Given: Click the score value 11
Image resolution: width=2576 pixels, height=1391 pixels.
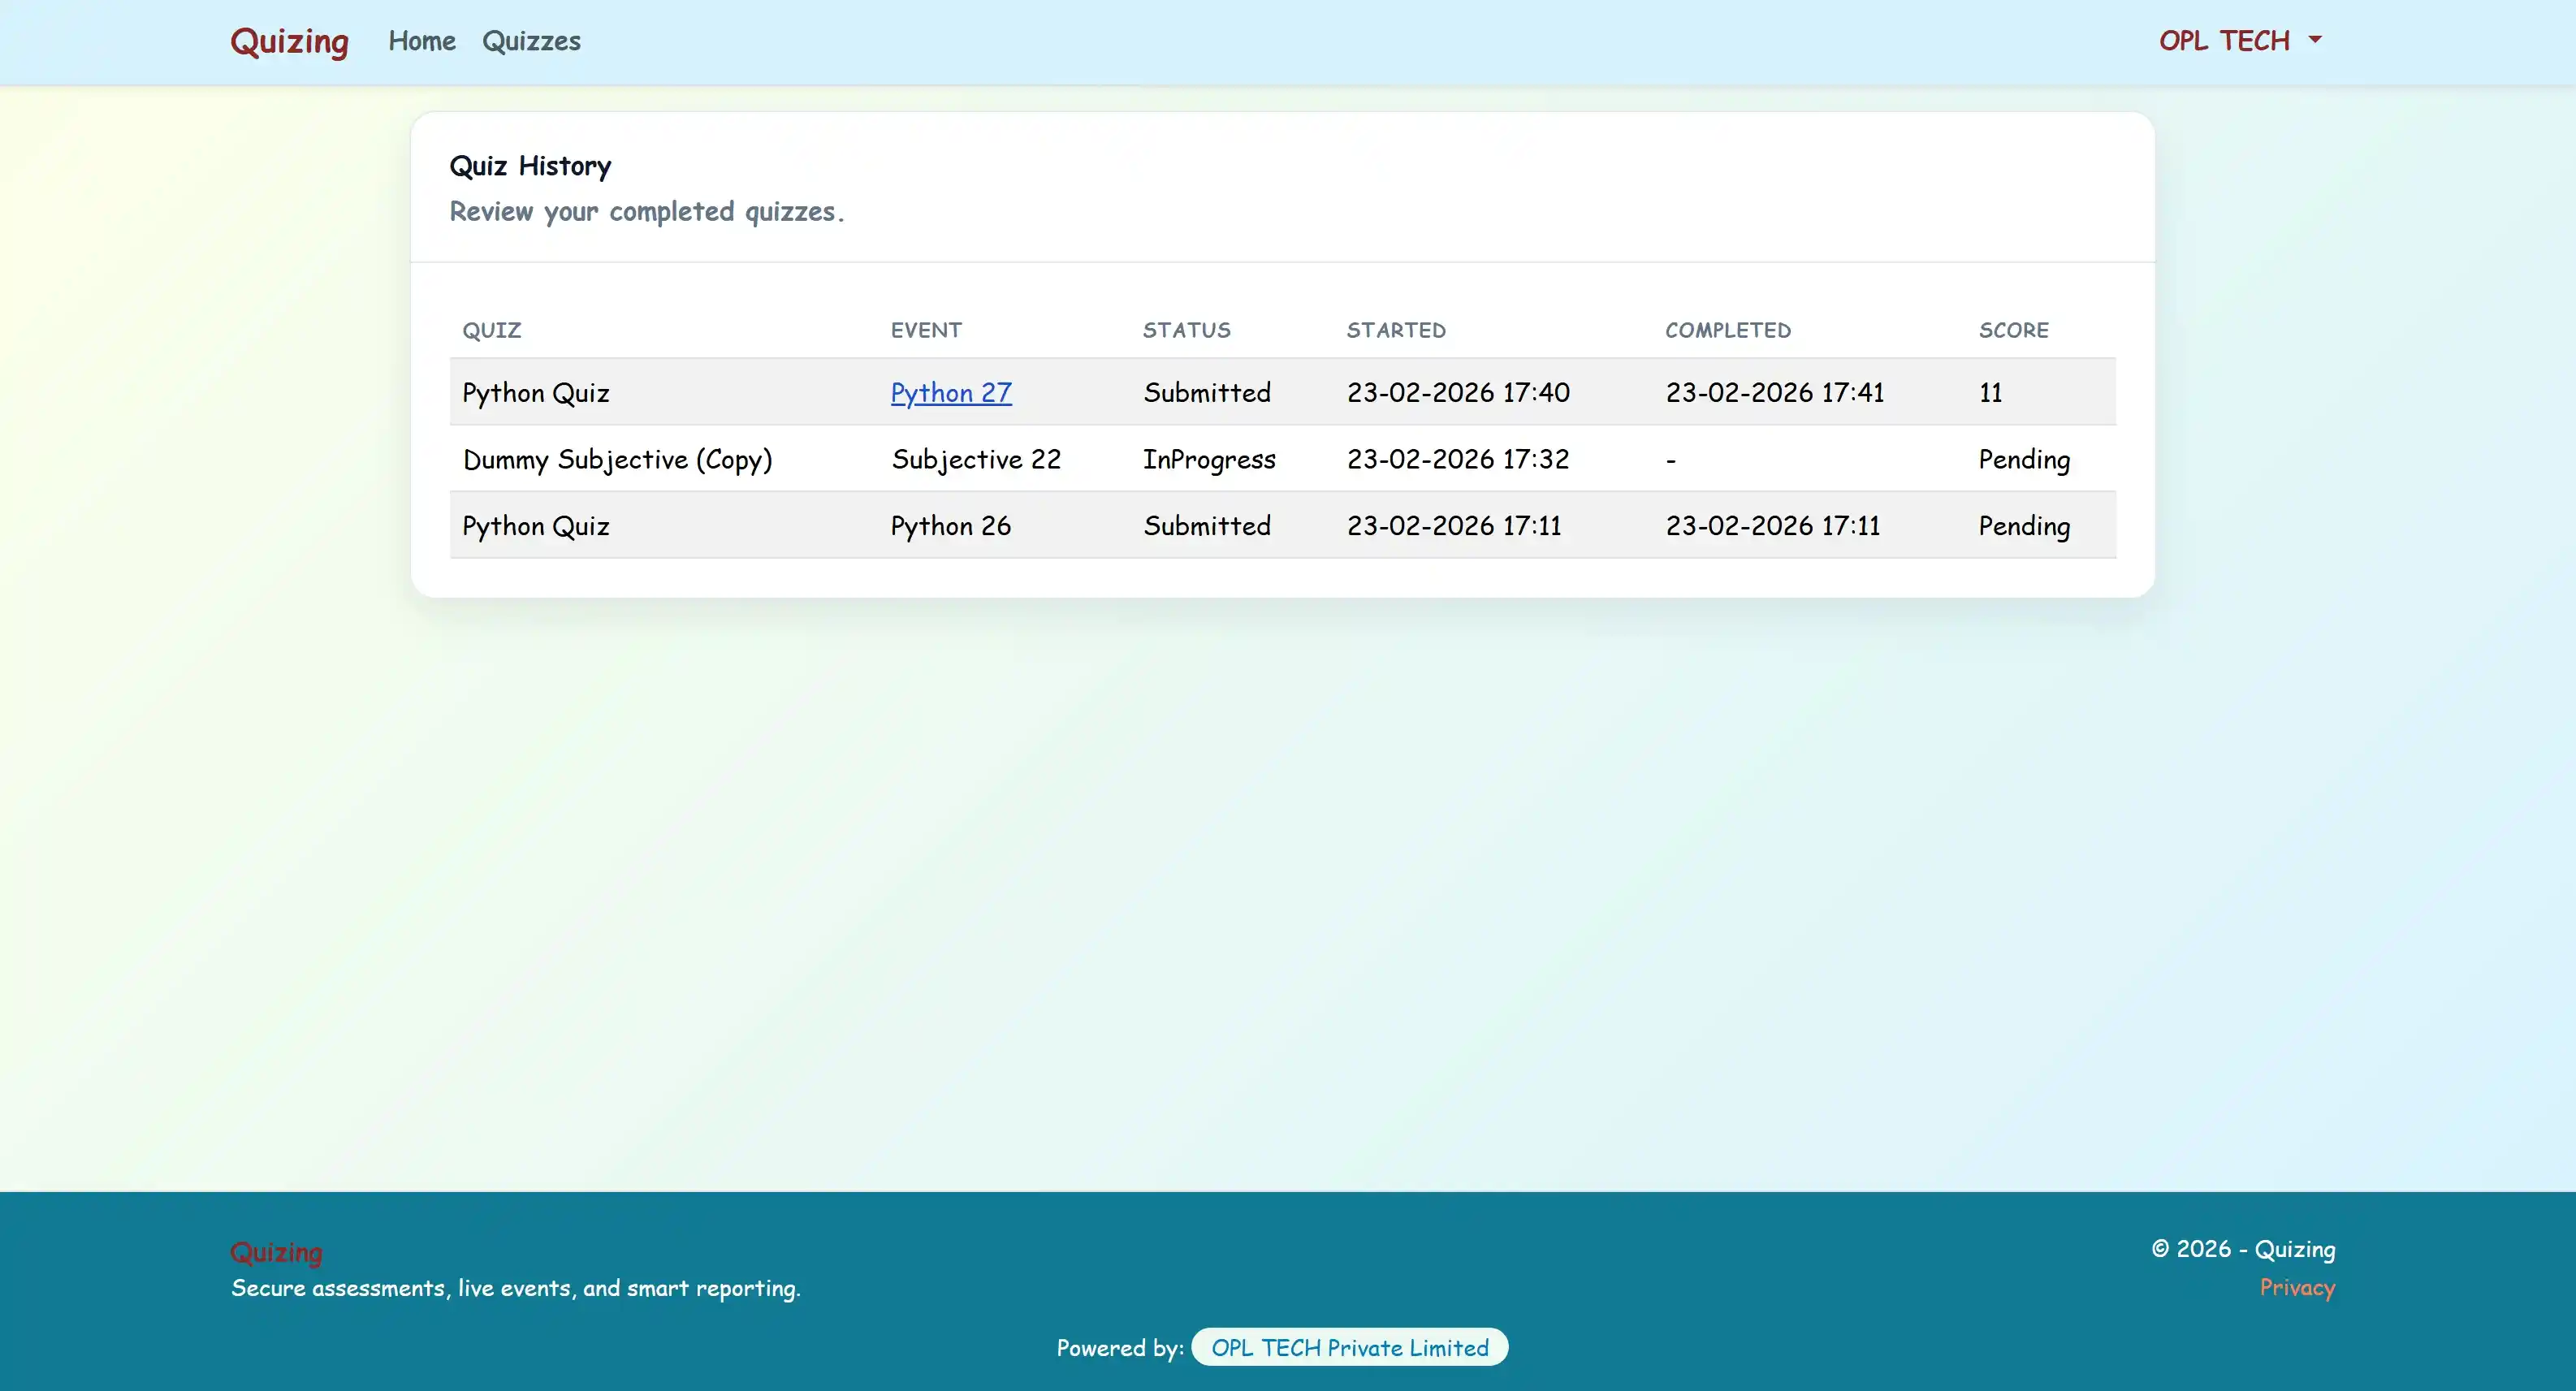Looking at the screenshot, I should click(x=1991, y=392).
